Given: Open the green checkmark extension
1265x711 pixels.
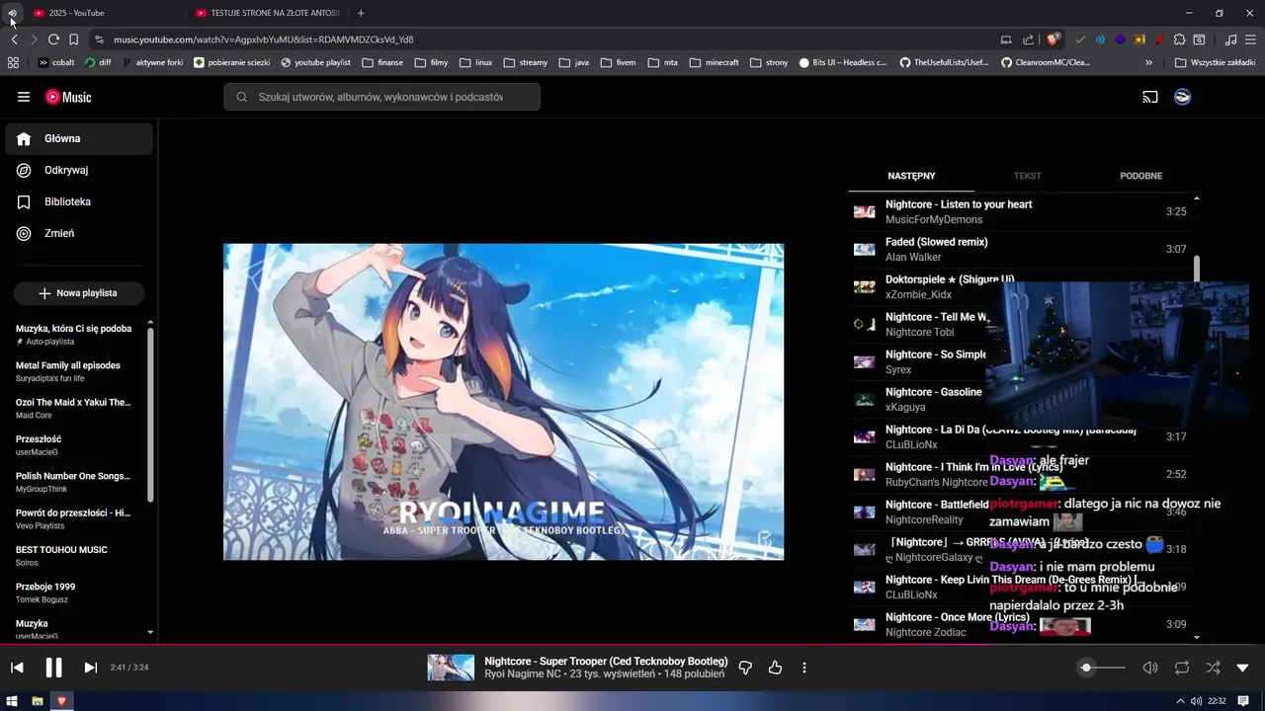Looking at the screenshot, I should click(x=1081, y=39).
